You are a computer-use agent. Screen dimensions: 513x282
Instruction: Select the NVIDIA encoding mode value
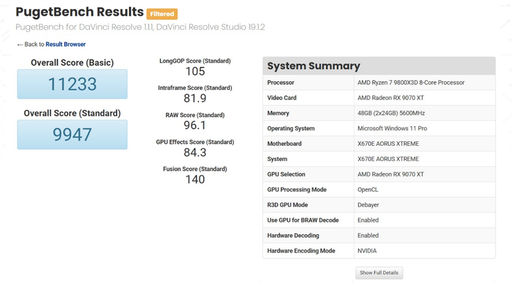click(x=367, y=251)
